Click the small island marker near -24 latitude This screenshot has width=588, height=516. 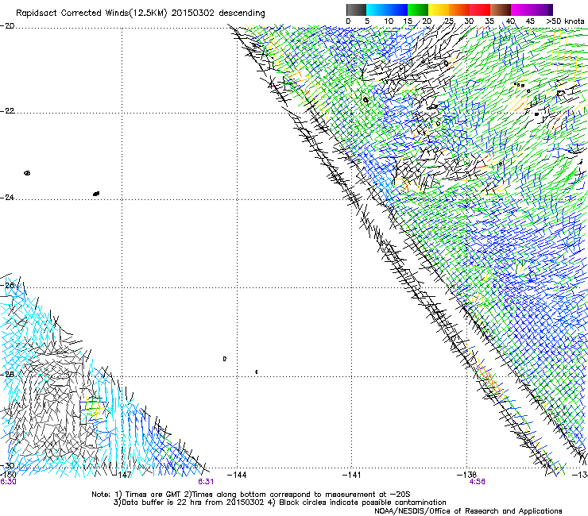[96, 194]
